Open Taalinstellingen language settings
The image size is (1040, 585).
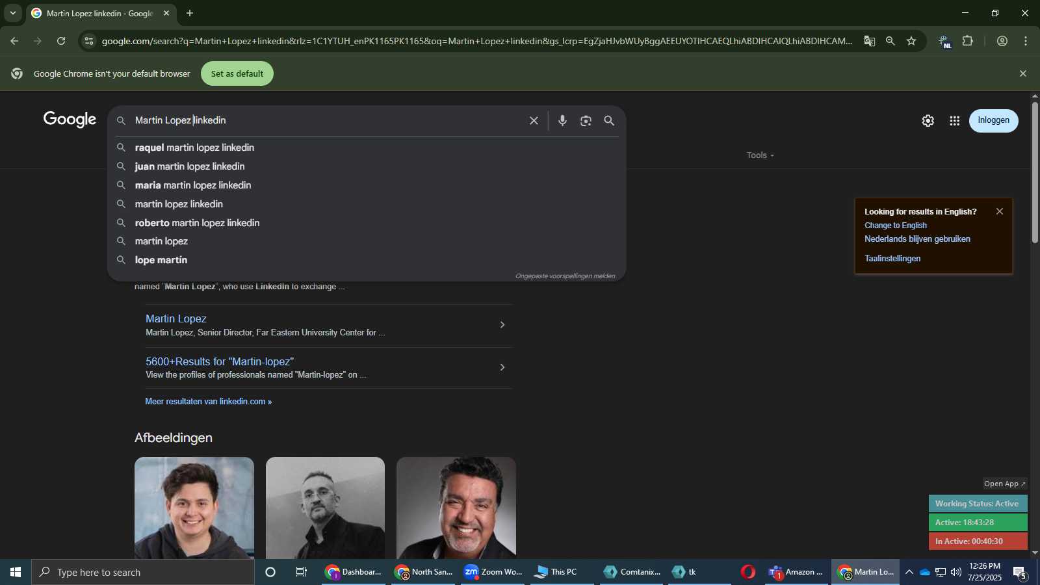[892, 259]
